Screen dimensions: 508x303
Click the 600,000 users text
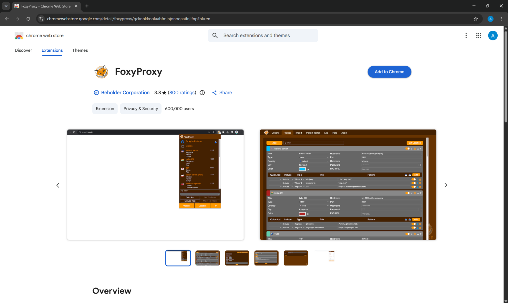click(179, 108)
